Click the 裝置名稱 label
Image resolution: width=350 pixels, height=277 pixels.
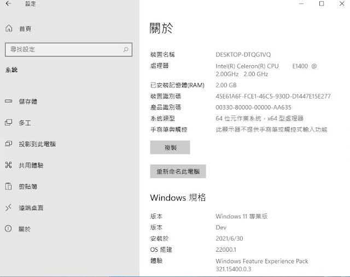(x=162, y=55)
